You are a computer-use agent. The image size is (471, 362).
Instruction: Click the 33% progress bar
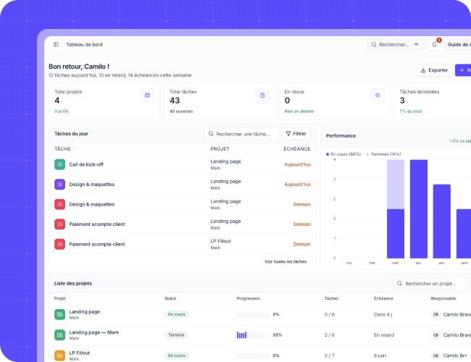click(253, 335)
